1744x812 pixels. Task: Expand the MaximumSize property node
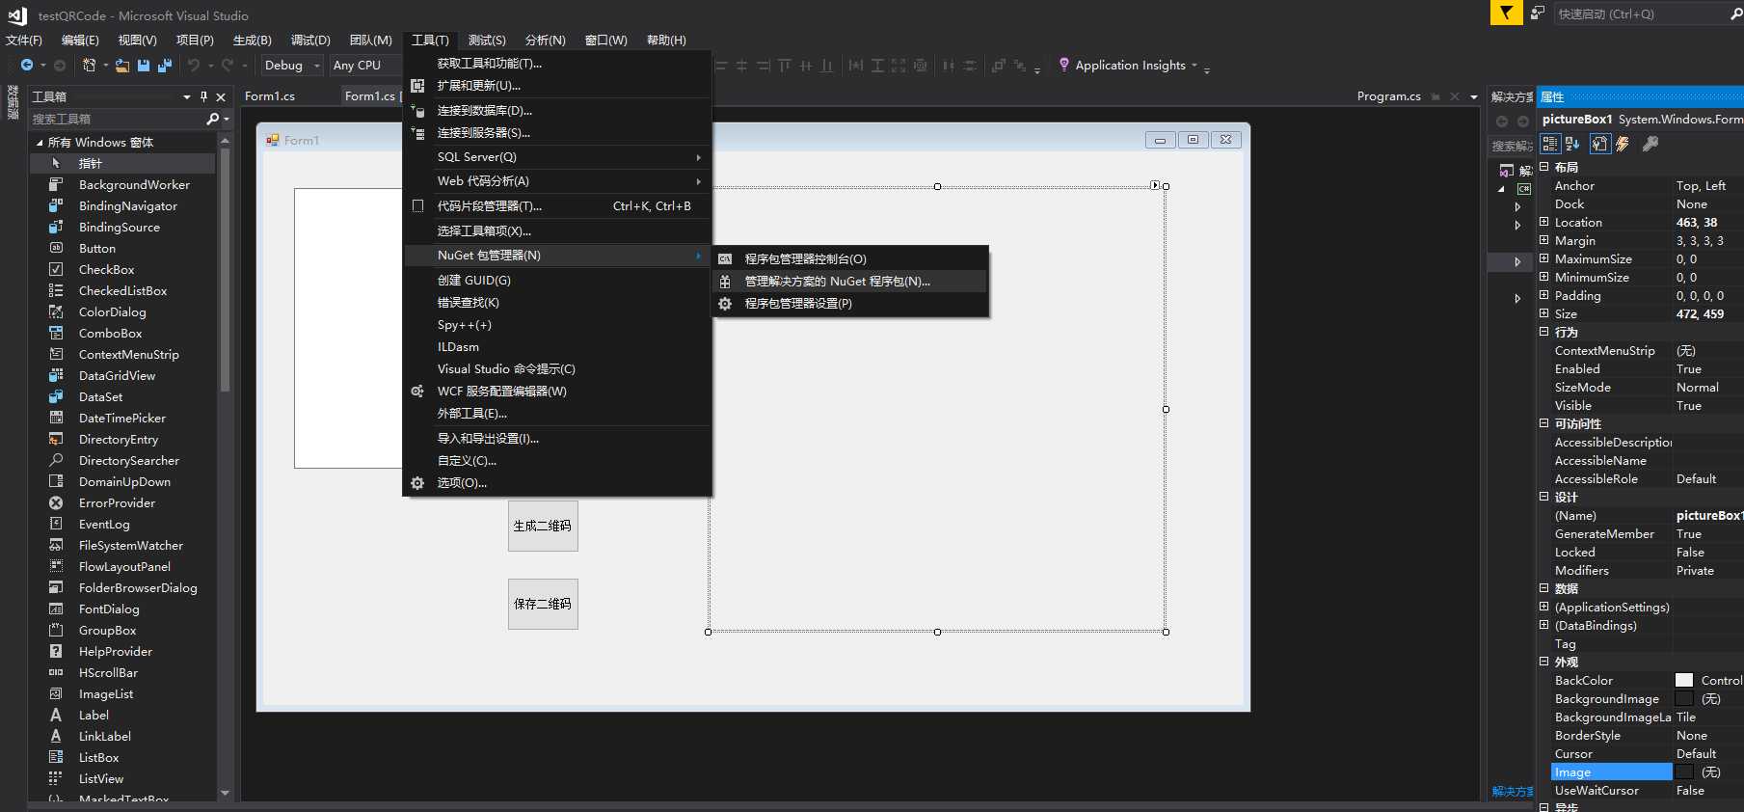tap(1543, 258)
